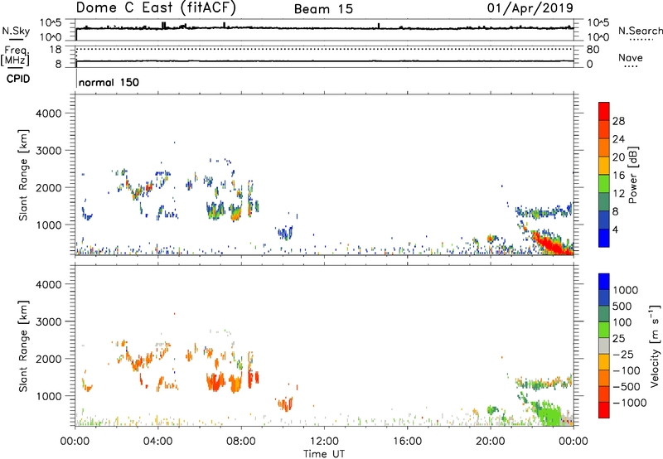Select the "Slant Range [km]" label of velocity panel
The height and width of the screenshot is (459, 663).
(x=23, y=346)
